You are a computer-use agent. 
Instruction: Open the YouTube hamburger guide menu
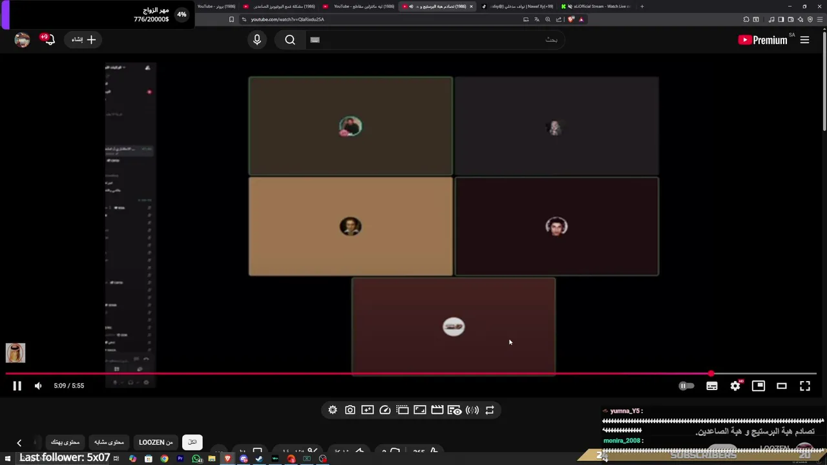pyautogui.click(x=804, y=40)
